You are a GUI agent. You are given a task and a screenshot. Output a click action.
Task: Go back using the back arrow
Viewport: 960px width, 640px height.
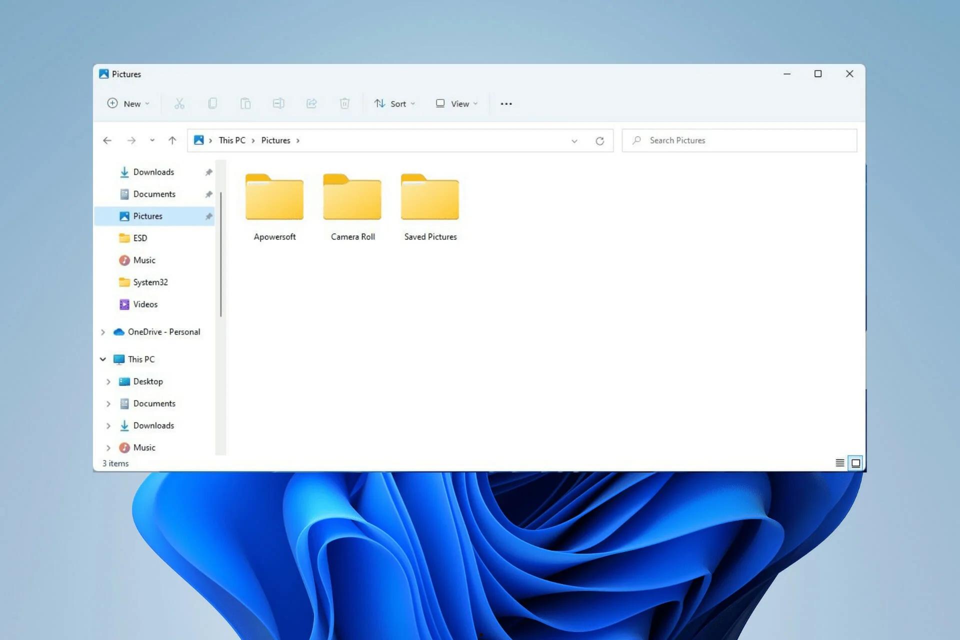tap(107, 140)
